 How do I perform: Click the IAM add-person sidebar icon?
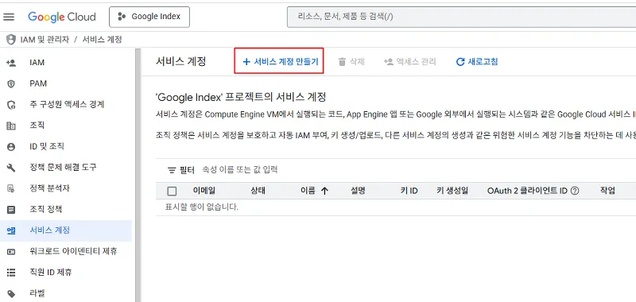tap(11, 63)
